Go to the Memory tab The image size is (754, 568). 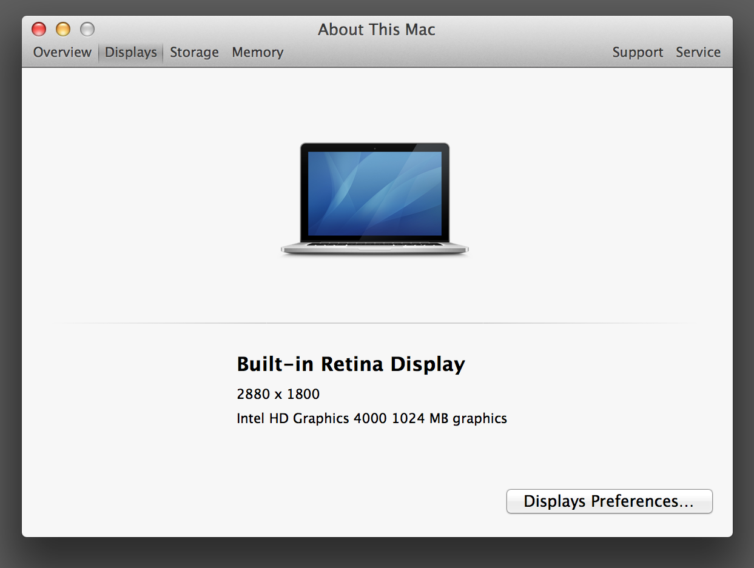pos(257,52)
